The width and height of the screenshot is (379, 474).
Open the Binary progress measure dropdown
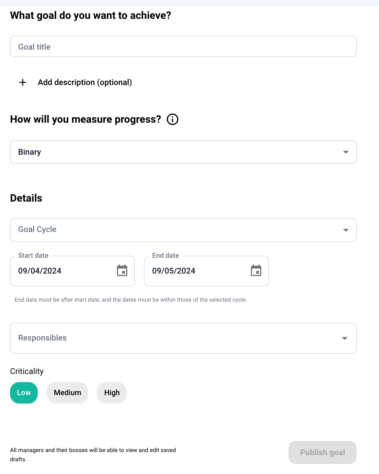[x=183, y=152]
